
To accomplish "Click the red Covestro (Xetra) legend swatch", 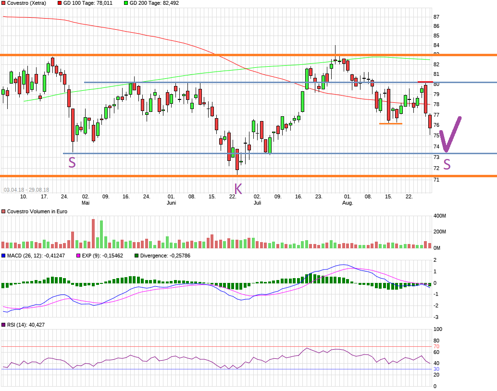I will [x=3, y=3].
